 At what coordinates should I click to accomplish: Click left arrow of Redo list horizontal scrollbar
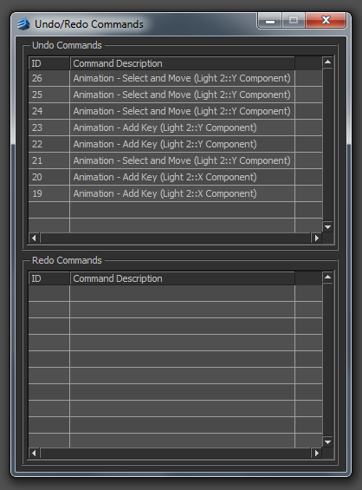point(34,453)
